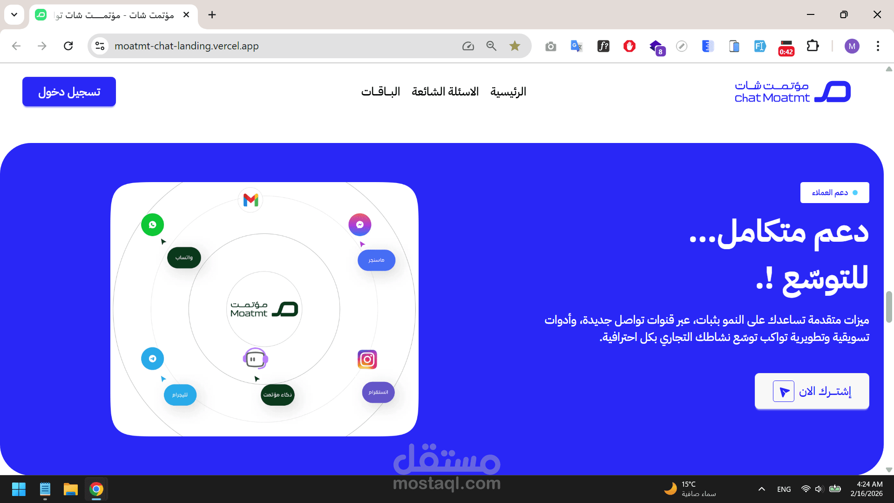The height and width of the screenshot is (503, 894).
Task: Open Google Translate extension icon
Action: click(x=576, y=46)
